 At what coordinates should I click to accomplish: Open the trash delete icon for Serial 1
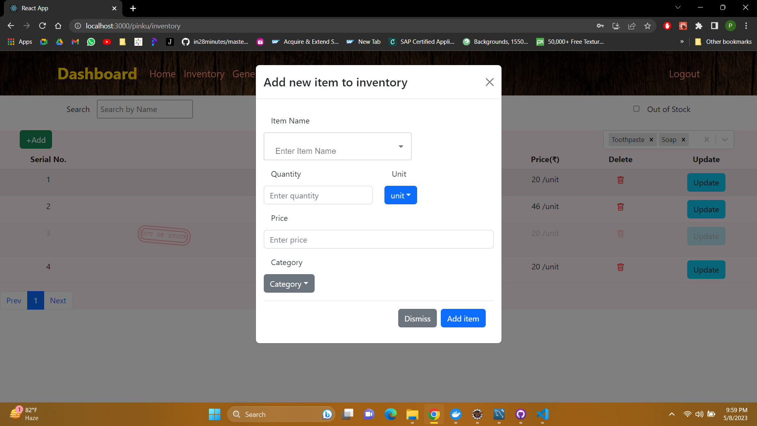pyautogui.click(x=620, y=180)
